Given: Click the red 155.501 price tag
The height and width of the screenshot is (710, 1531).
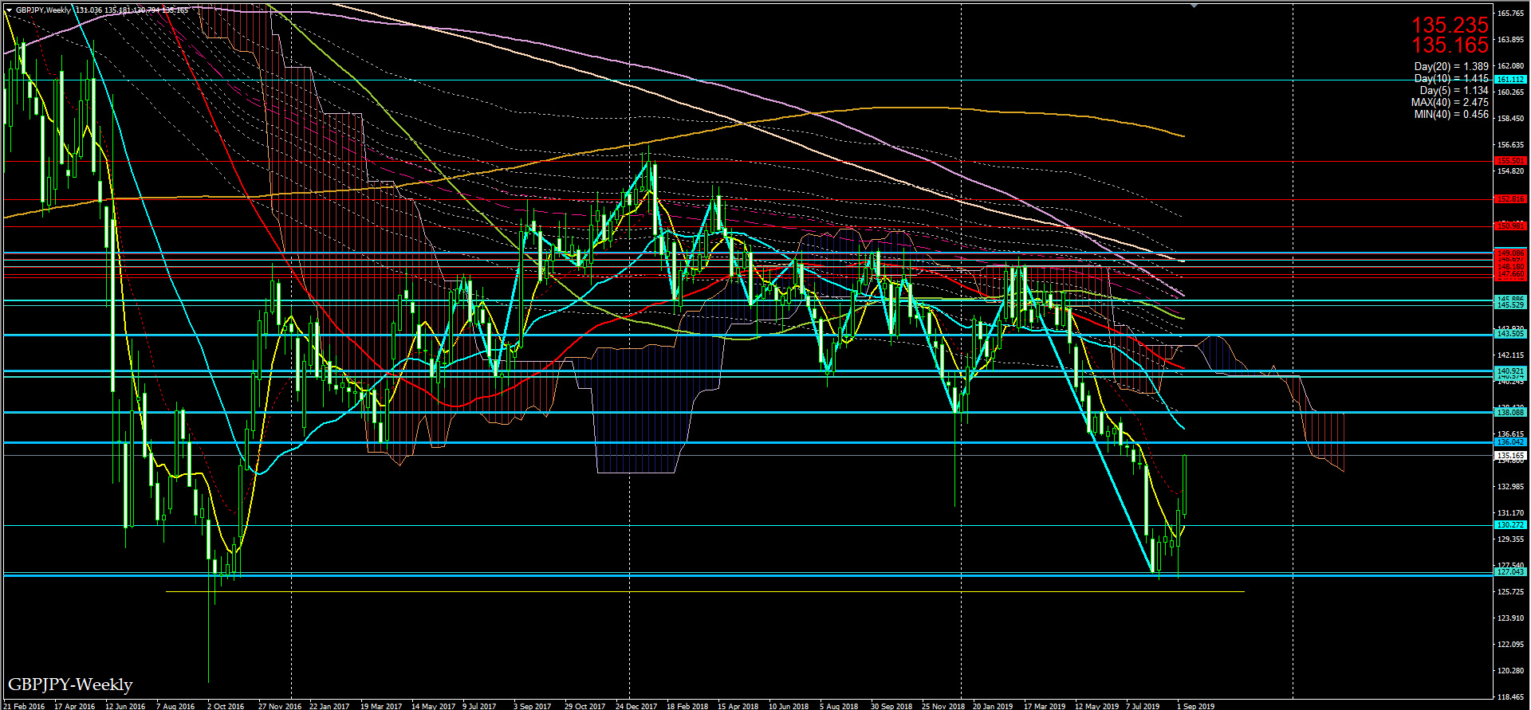Looking at the screenshot, I should coord(1511,161).
